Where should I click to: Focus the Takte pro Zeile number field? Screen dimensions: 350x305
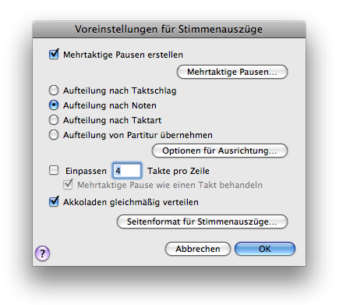[127, 171]
